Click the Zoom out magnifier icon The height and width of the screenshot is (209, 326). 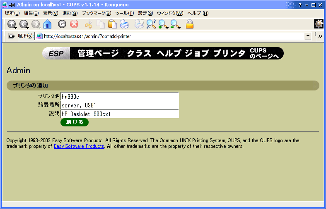pyautogui.click(x=175, y=24)
